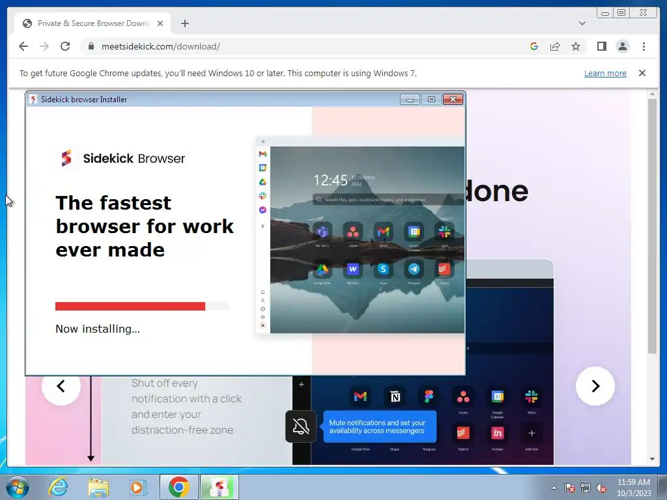Click the Notion icon on the webpage
This screenshot has width=667, height=500.
pyautogui.click(x=395, y=396)
